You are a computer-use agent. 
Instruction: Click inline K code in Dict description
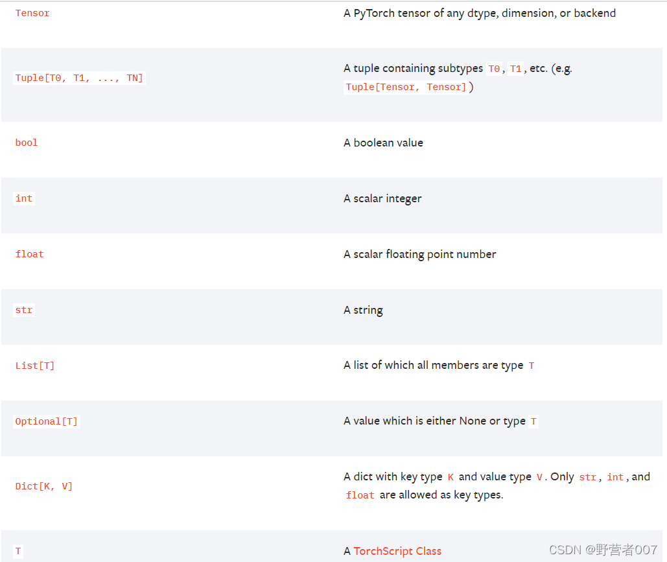pyautogui.click(x=451, y=477)
